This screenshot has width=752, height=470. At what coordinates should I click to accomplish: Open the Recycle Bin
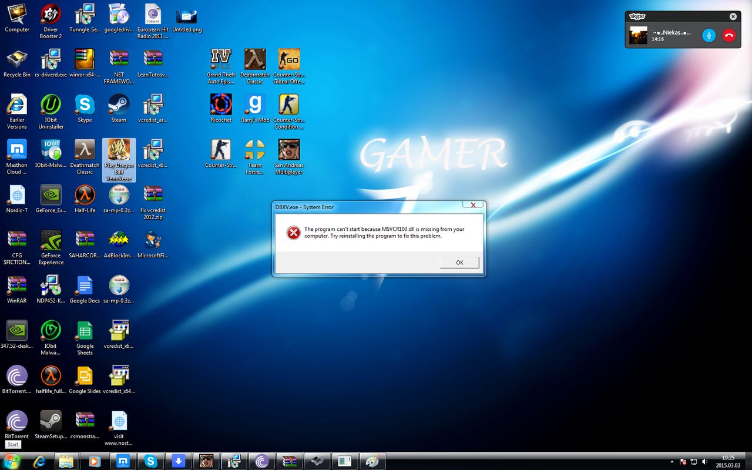click(17, 63)
